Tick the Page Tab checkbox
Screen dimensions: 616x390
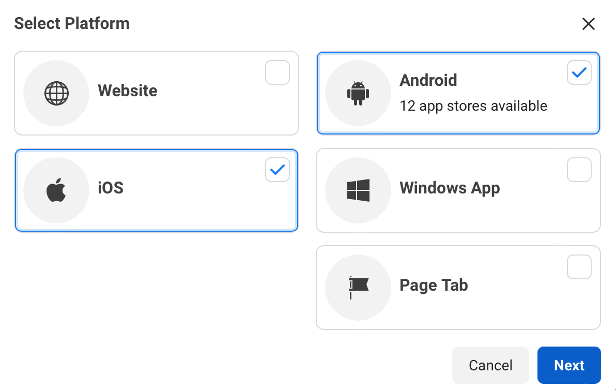point(579,267)
